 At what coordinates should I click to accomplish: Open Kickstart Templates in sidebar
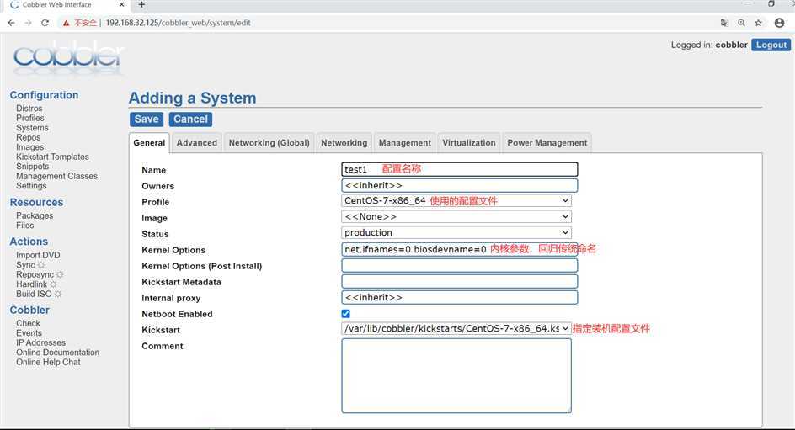point(52,157)
